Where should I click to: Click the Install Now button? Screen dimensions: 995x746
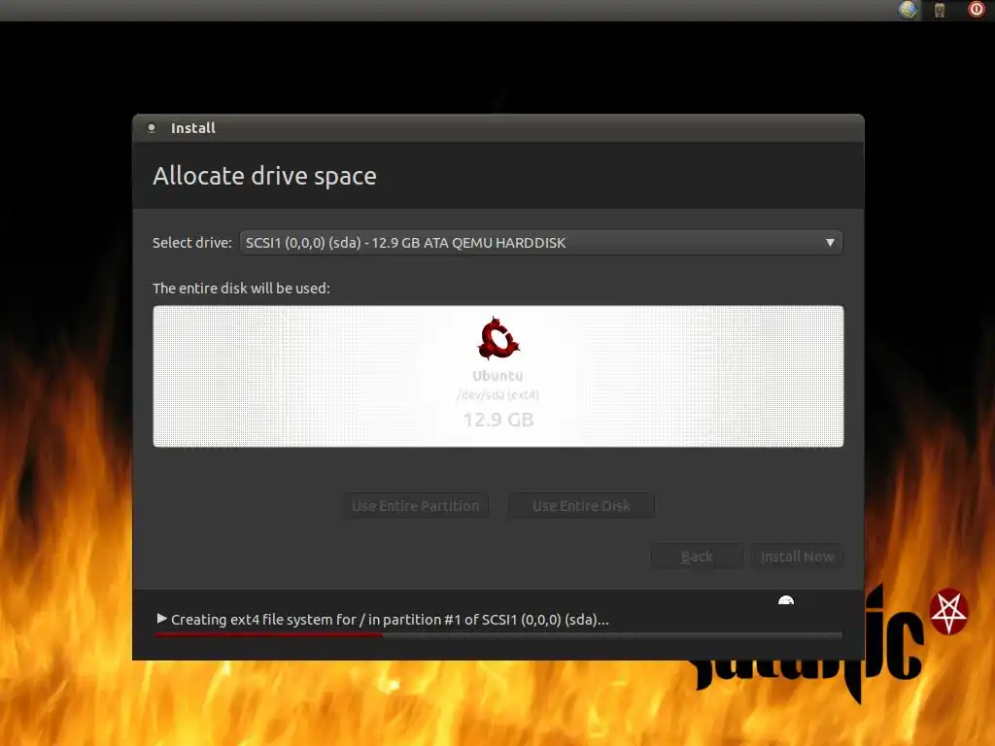(797, 557)
